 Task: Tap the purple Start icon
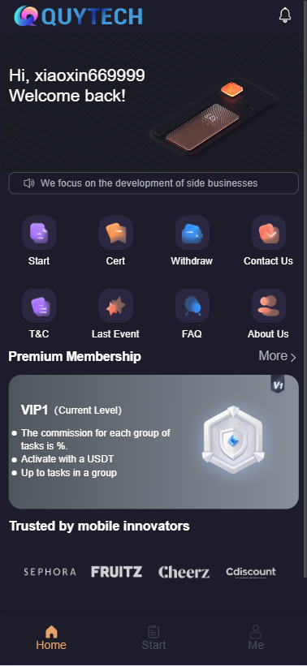coord(39,232)
